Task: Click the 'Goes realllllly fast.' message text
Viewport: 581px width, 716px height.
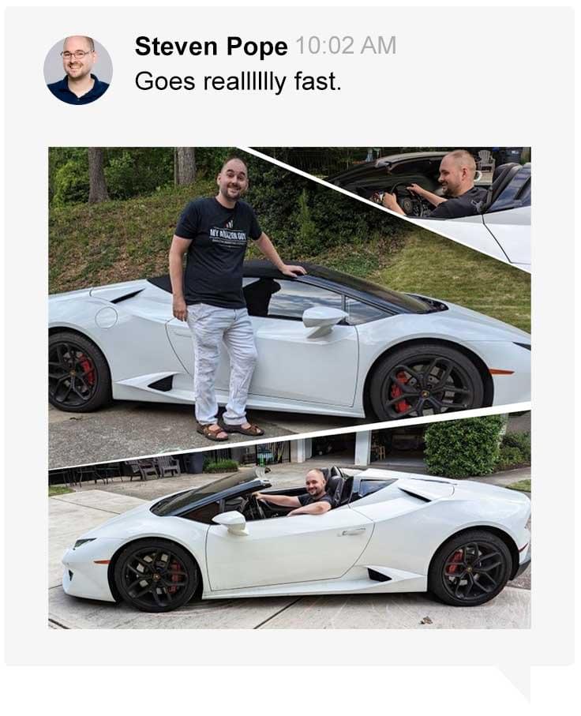Action: coord(238,82)
